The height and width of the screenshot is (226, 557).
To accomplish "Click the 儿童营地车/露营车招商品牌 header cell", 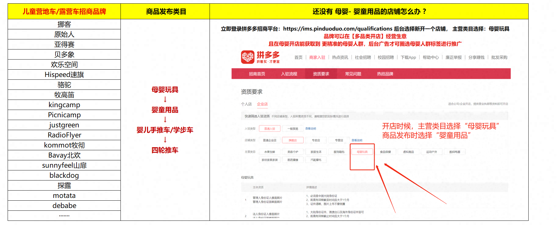I will [64, 12].
